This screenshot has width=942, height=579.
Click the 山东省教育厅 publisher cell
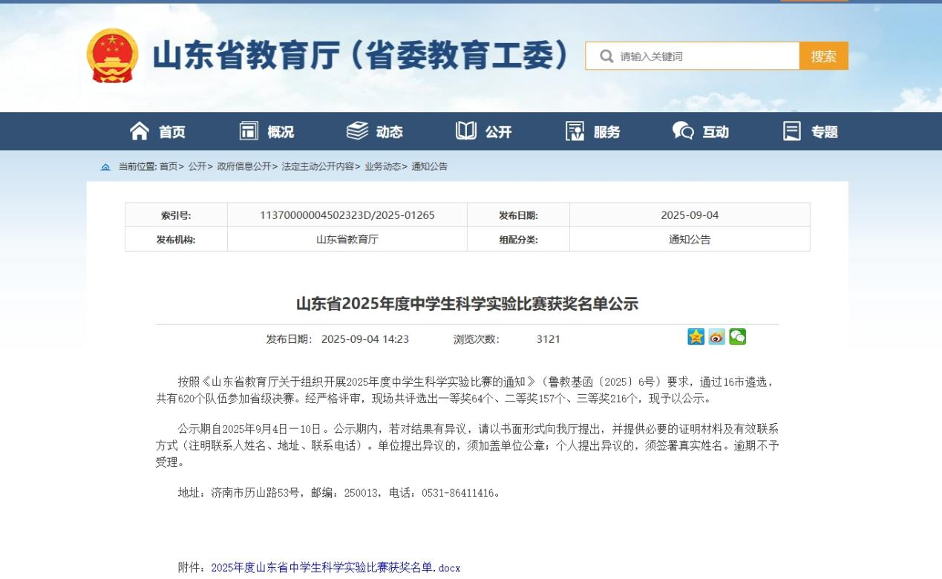[x=347, y=240]
